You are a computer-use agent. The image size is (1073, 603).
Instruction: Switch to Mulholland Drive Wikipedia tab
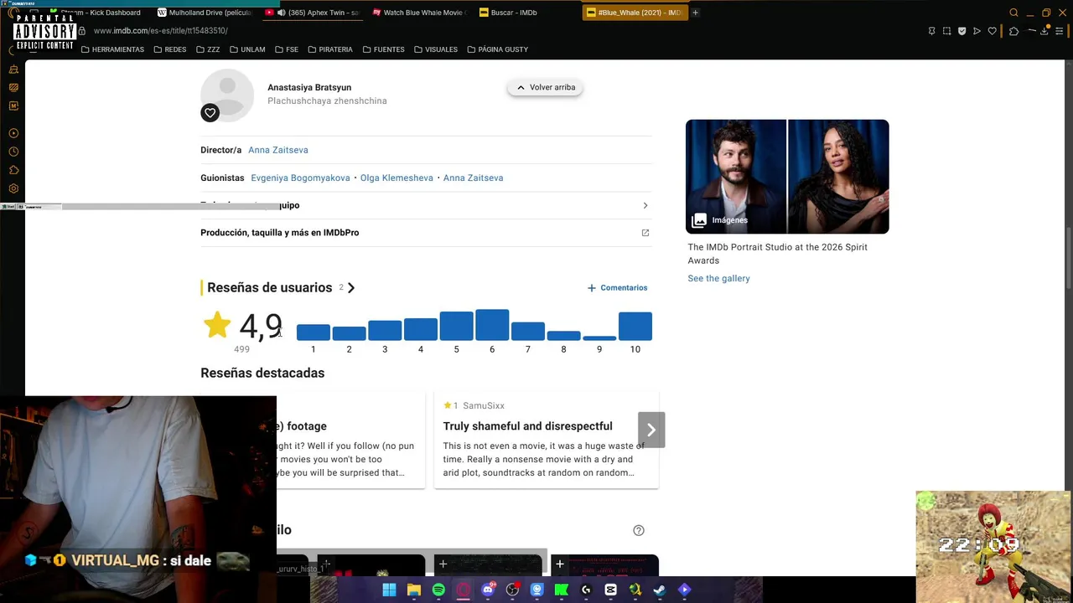(x=205, y=13)
